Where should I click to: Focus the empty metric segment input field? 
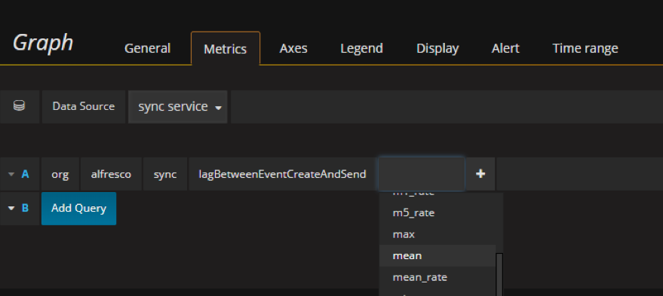pos(422,173)
